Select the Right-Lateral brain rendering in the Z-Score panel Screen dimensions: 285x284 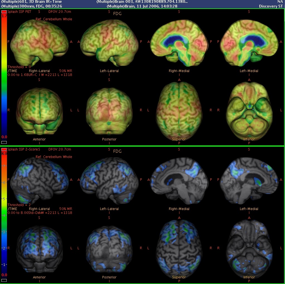pos(39,180)
